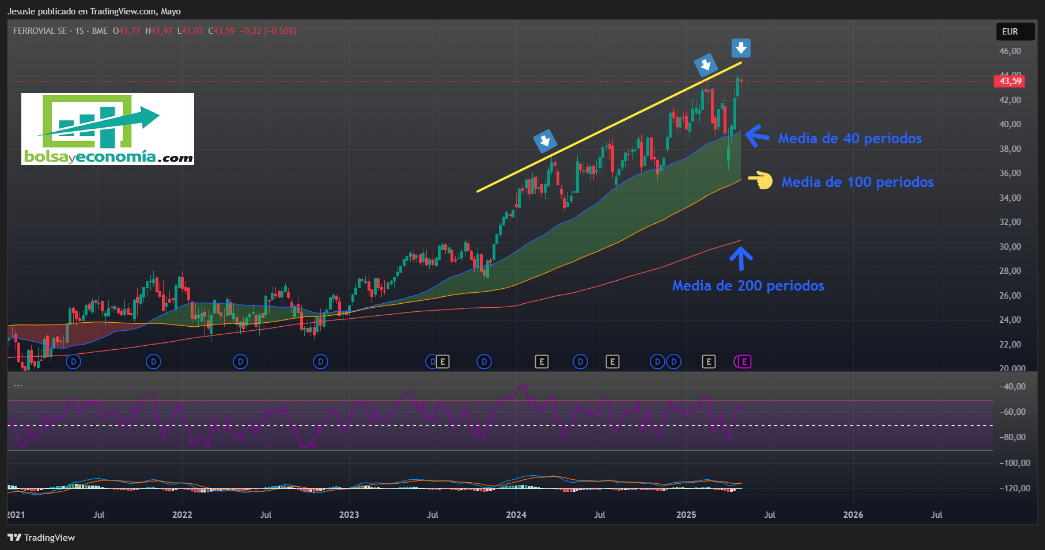Click the blue arrow beside Media de 40

pyautogui.click(x=757, y=136)
